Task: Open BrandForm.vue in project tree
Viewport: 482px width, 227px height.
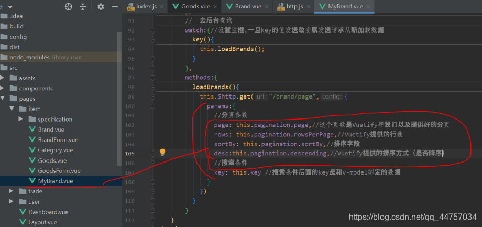Action: [58, 139]
